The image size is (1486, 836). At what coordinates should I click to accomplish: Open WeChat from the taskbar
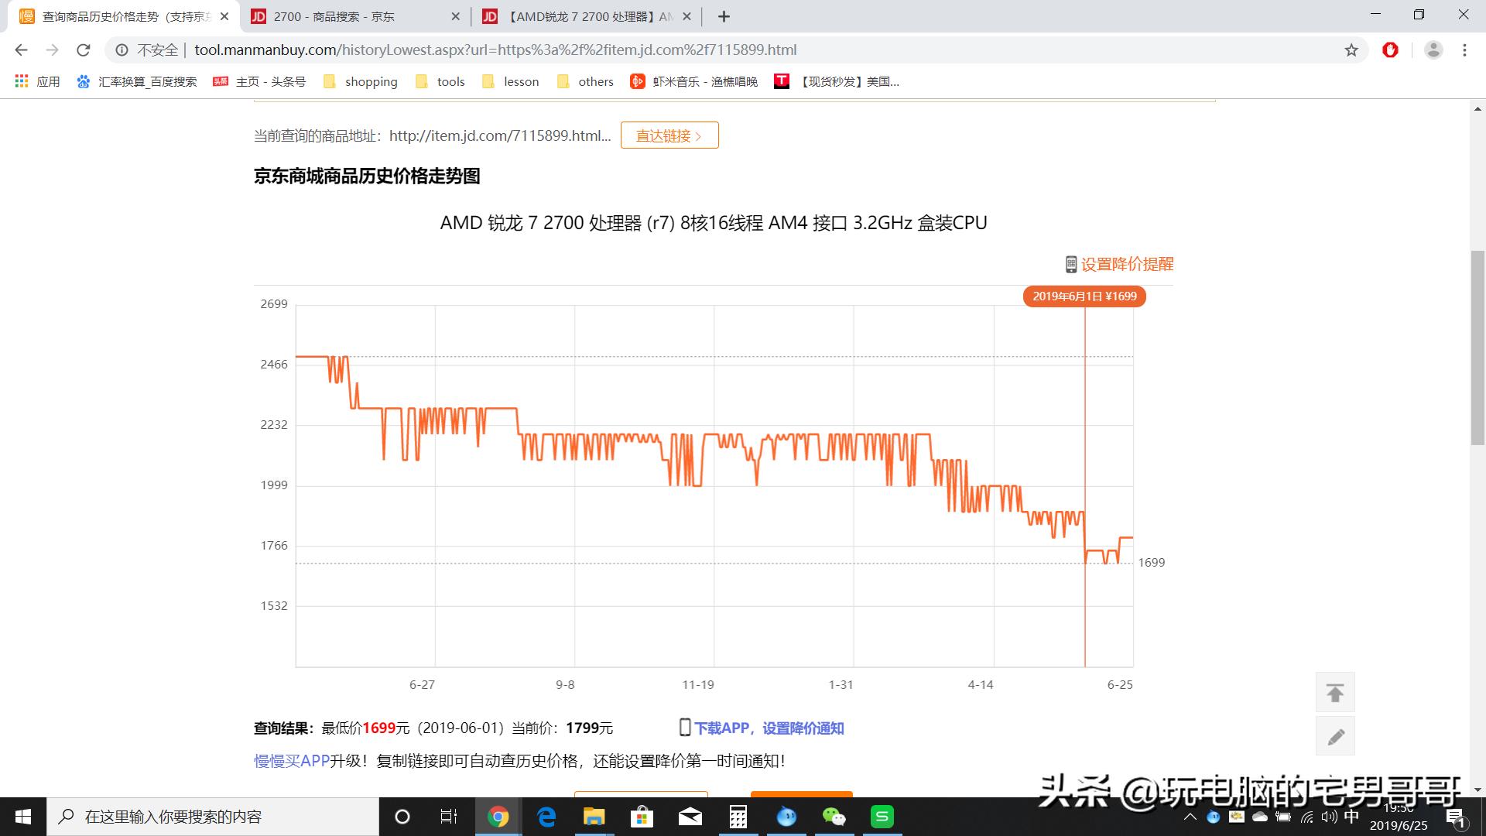tap(834, 816)
